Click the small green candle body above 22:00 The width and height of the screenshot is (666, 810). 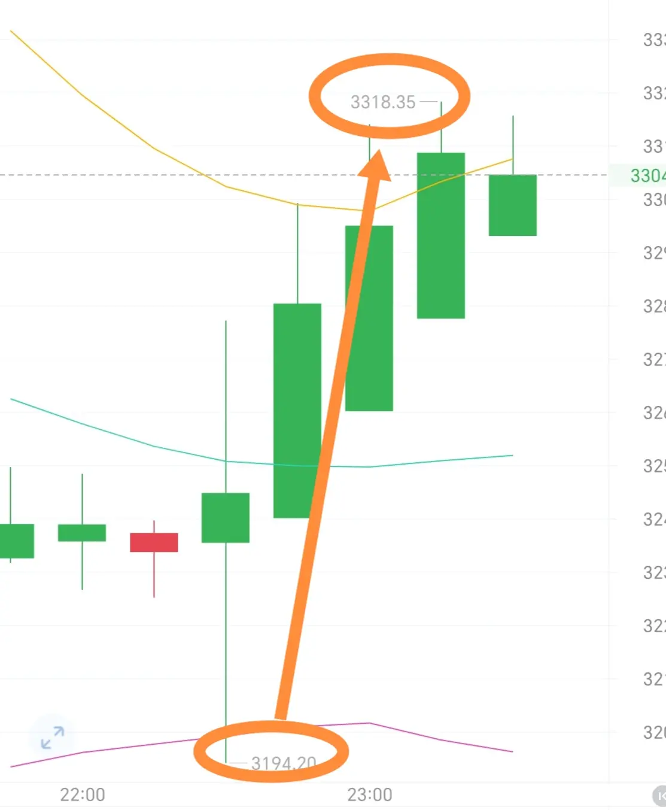coord(82,533)
